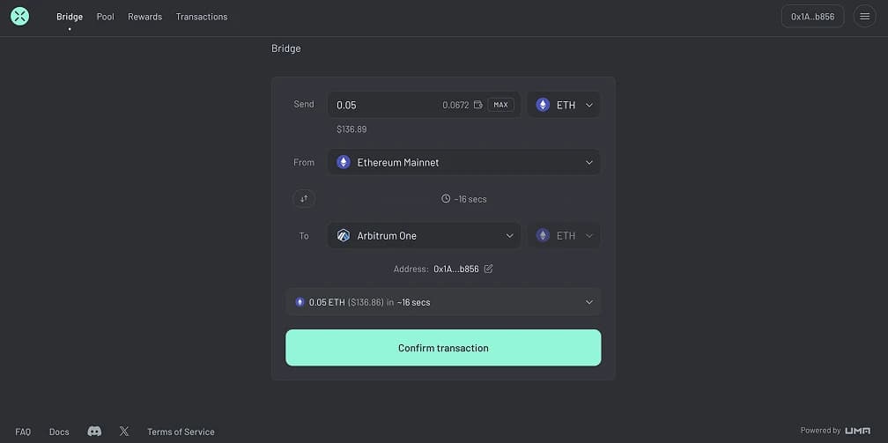Open the Ethereum Mainnet From dropdown

463,163
